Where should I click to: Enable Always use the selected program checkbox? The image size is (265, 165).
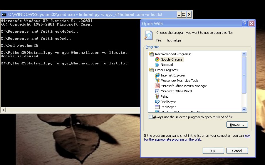150,117
